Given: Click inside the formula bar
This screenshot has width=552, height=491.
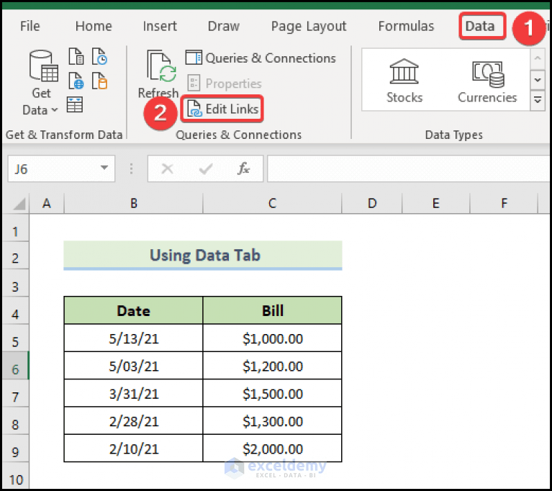Looking at the screenshot, I should [x=408, y=168].
